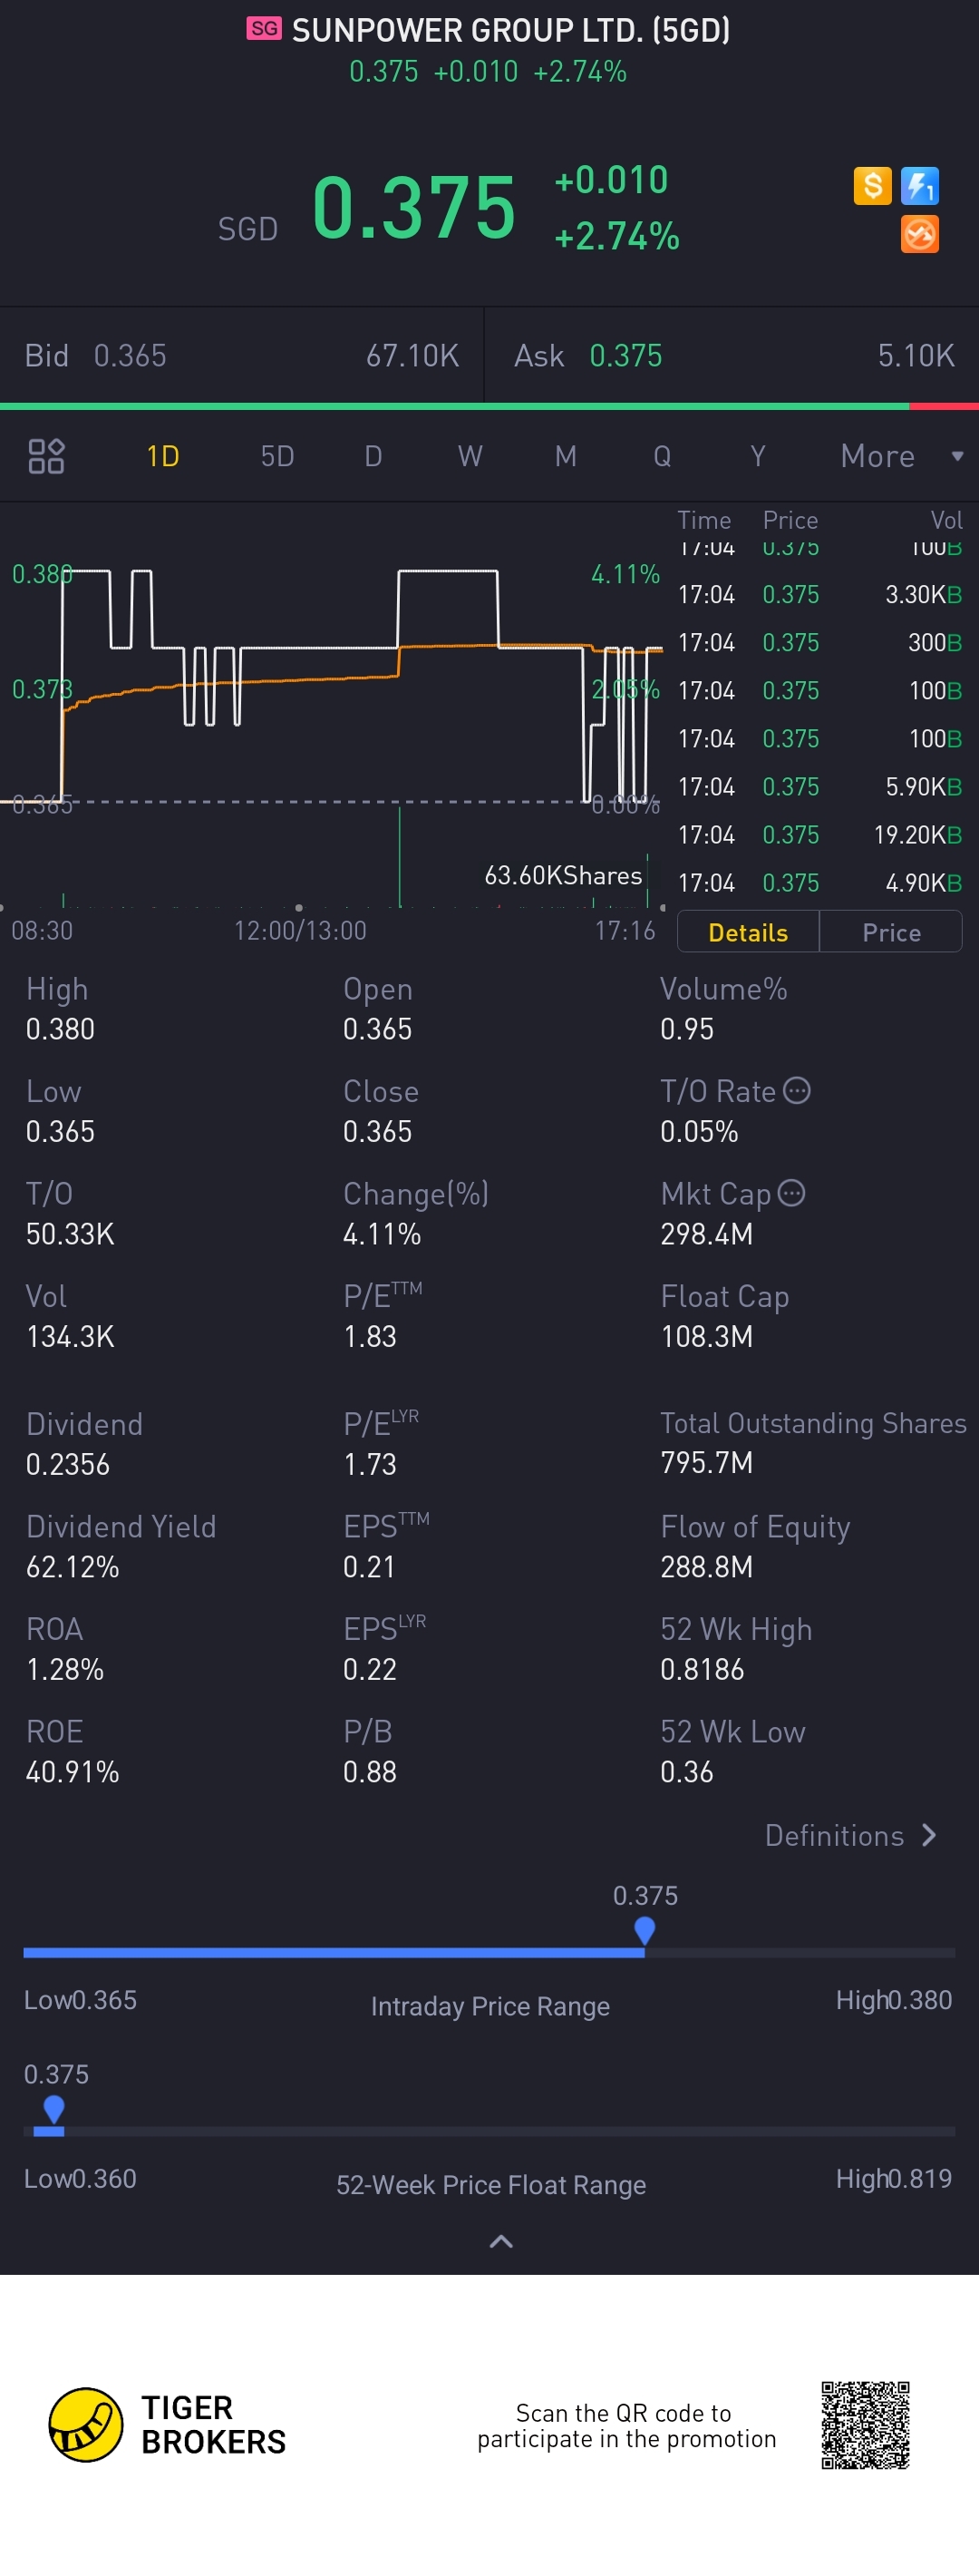Switch to the 5D chart tab
The height and width of the screenshot is (2576, 979).
[x=277, y=456]
